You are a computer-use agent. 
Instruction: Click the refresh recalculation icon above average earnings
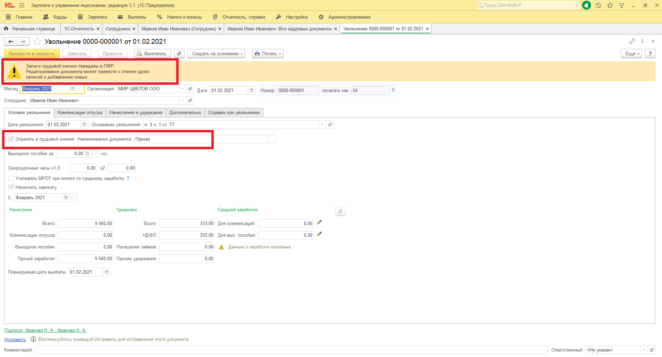340,211
